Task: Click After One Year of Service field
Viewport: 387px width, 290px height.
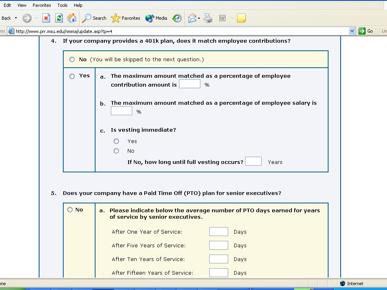Action: pyautogui.click(x=218, y=232)
